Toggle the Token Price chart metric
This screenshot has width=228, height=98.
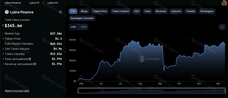100,11
